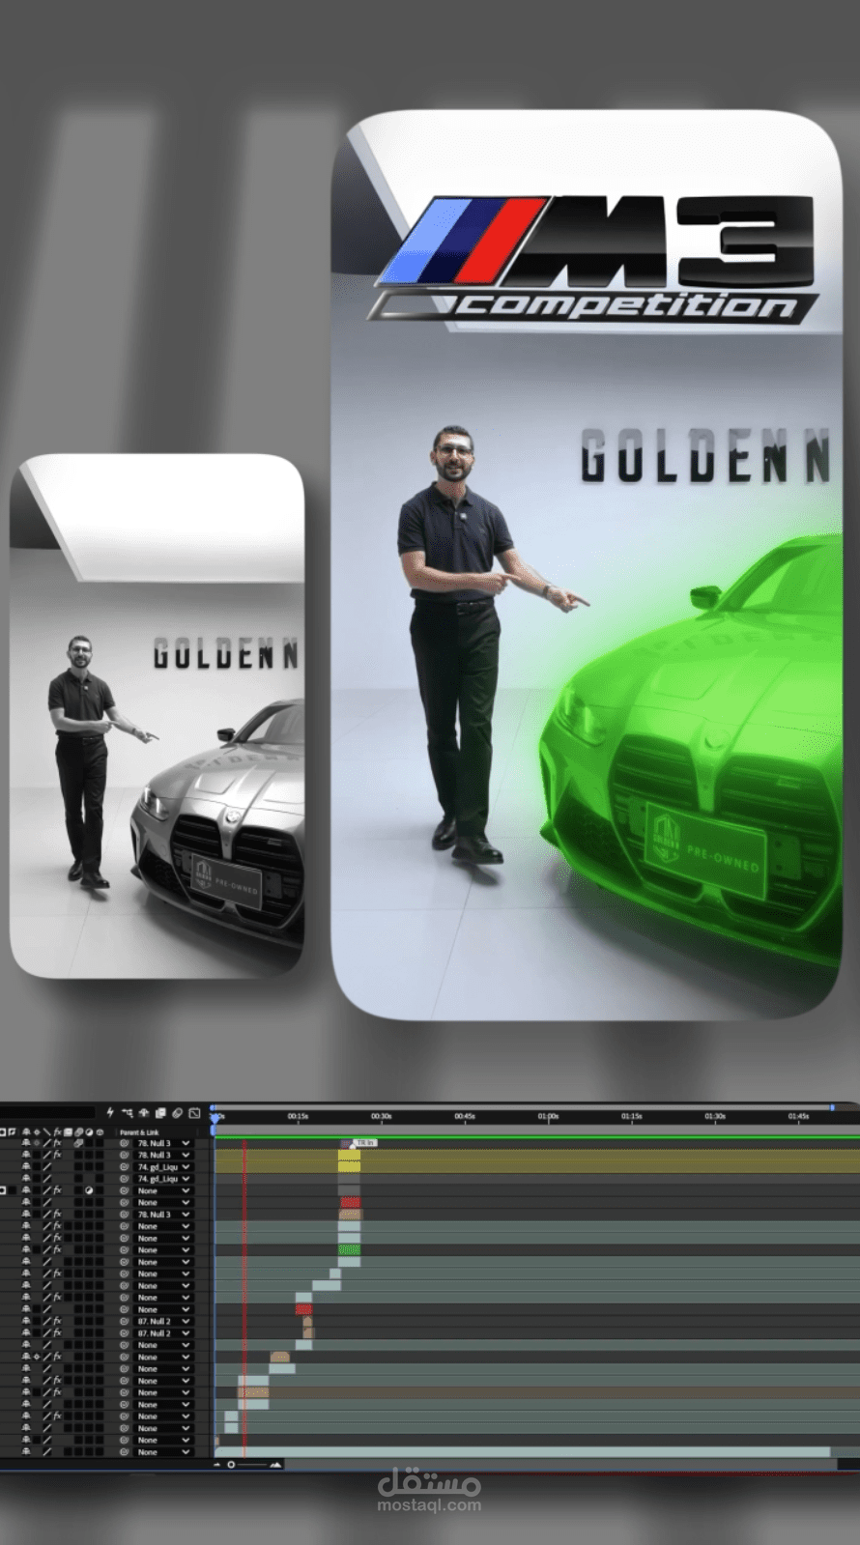Select the green clip segment in the timeline

349,1250
